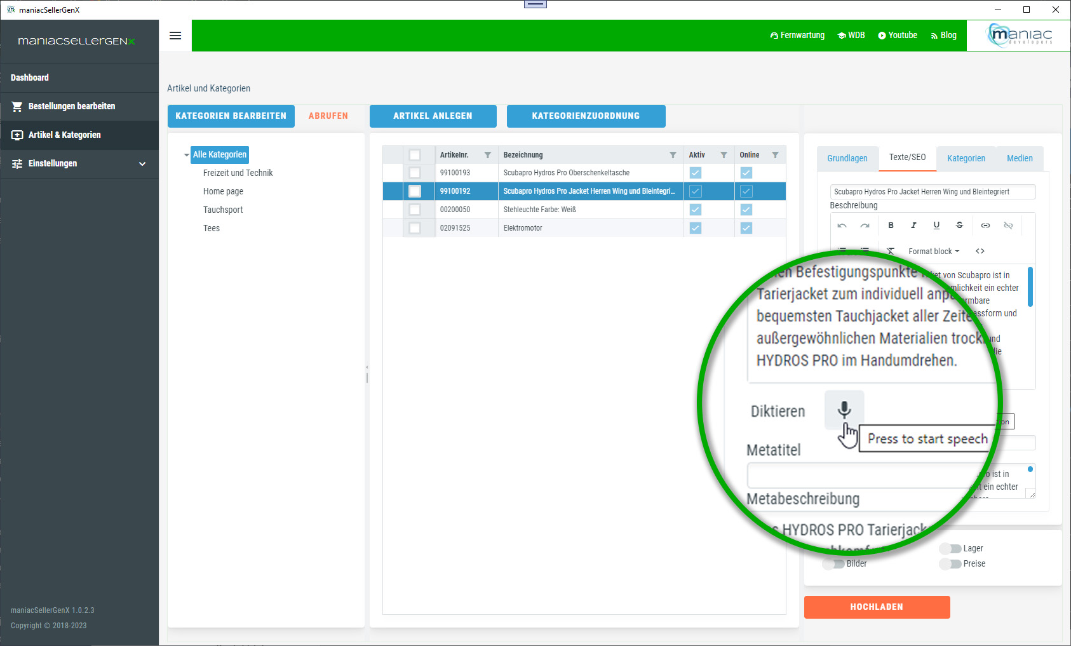
Task: Click the ARTIKEL ANLEGEN button
Action: [433, 116]
